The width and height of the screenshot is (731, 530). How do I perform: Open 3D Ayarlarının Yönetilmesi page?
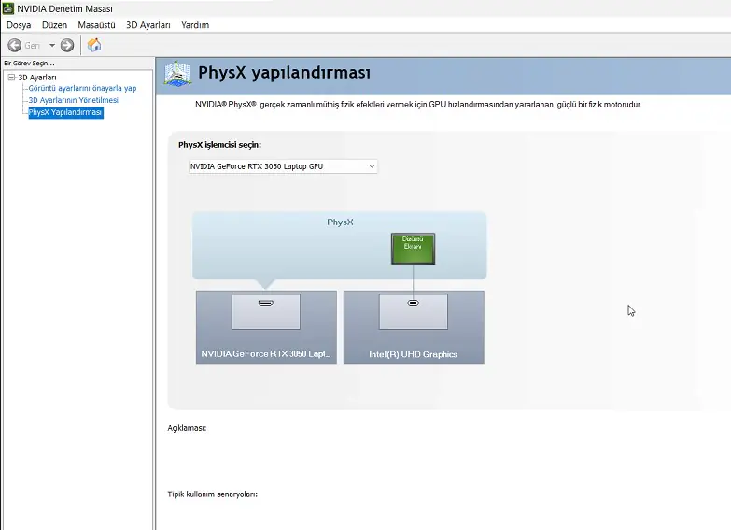click(73, 100)
